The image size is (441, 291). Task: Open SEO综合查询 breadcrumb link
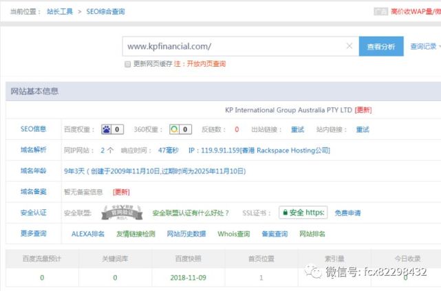(x=105, y=12)
